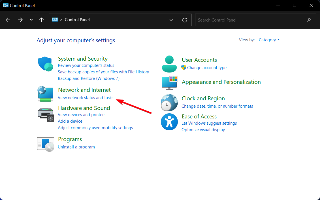The width and height of the screenshot is (320, 200).
Task: Click the Control Panel title bar icon
Action: pos(5,5)
